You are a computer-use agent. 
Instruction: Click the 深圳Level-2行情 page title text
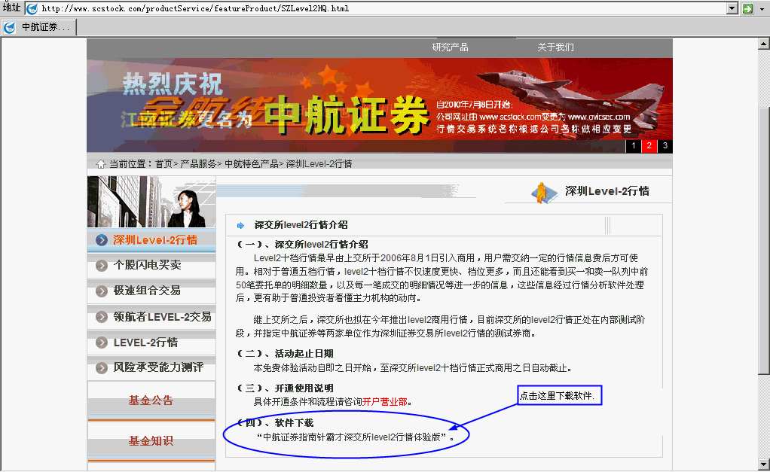click(607, 191)
